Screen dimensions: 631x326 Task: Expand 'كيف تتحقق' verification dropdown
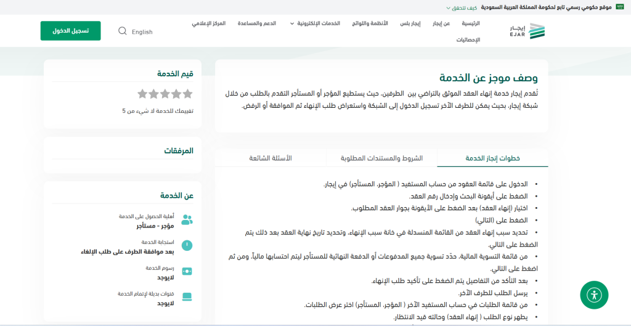coord(462,7)
